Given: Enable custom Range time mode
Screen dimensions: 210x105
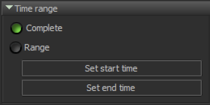Looking at the screenshot, I should 16,47.
